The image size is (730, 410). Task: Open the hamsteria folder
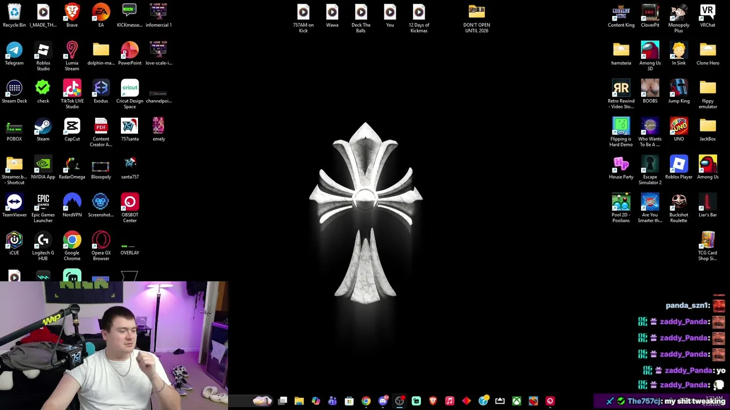coord(621,54)
